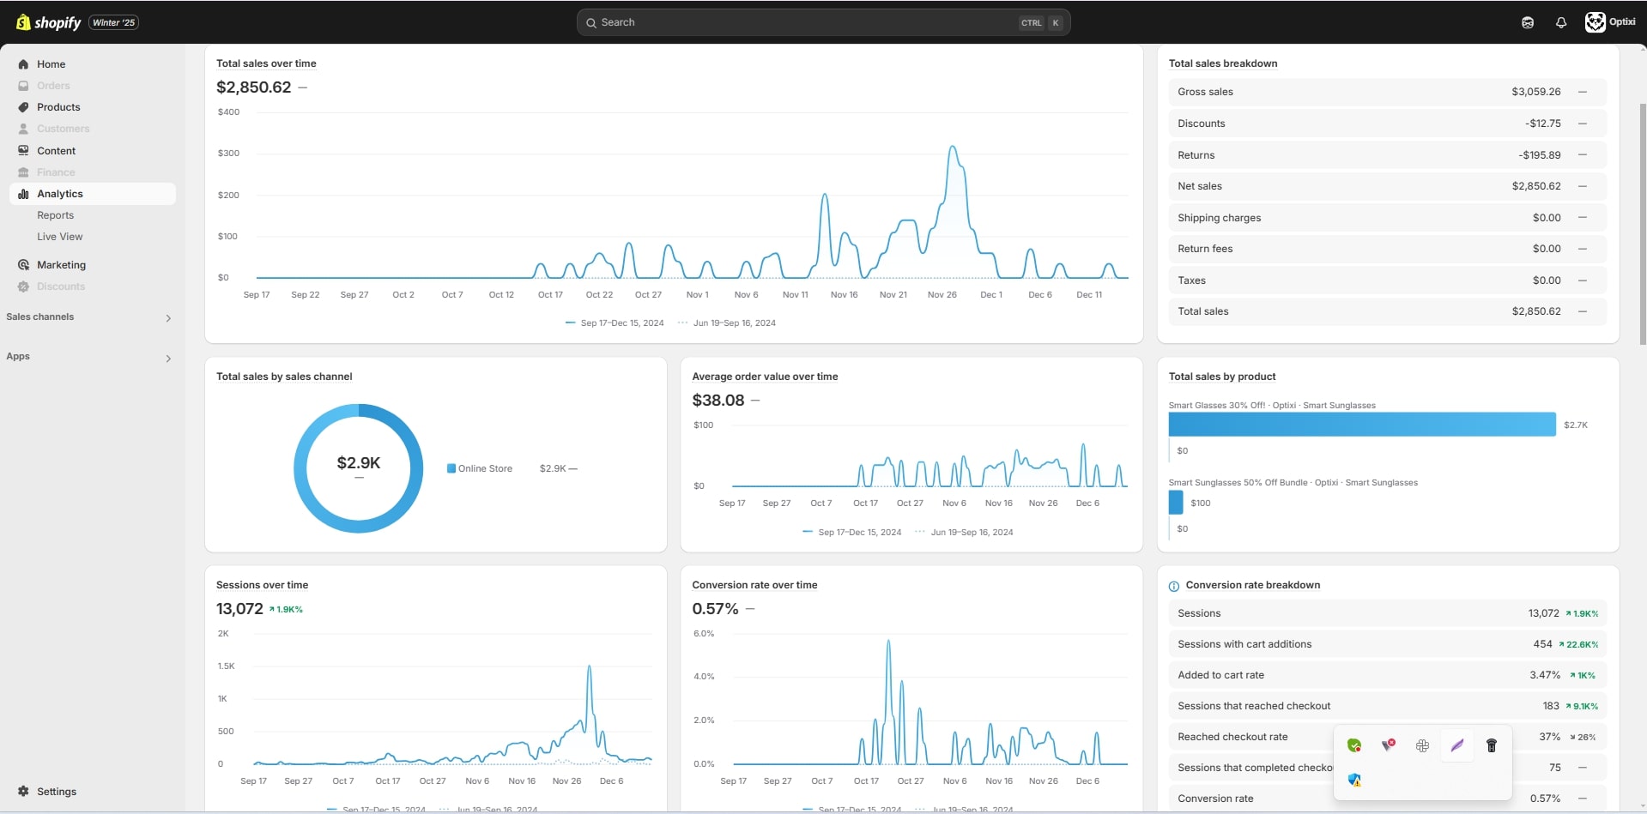This screenshot has height=814, width=1647.
Task: Click the Optixi store avatar
Action: click(x=1595, y=22)
